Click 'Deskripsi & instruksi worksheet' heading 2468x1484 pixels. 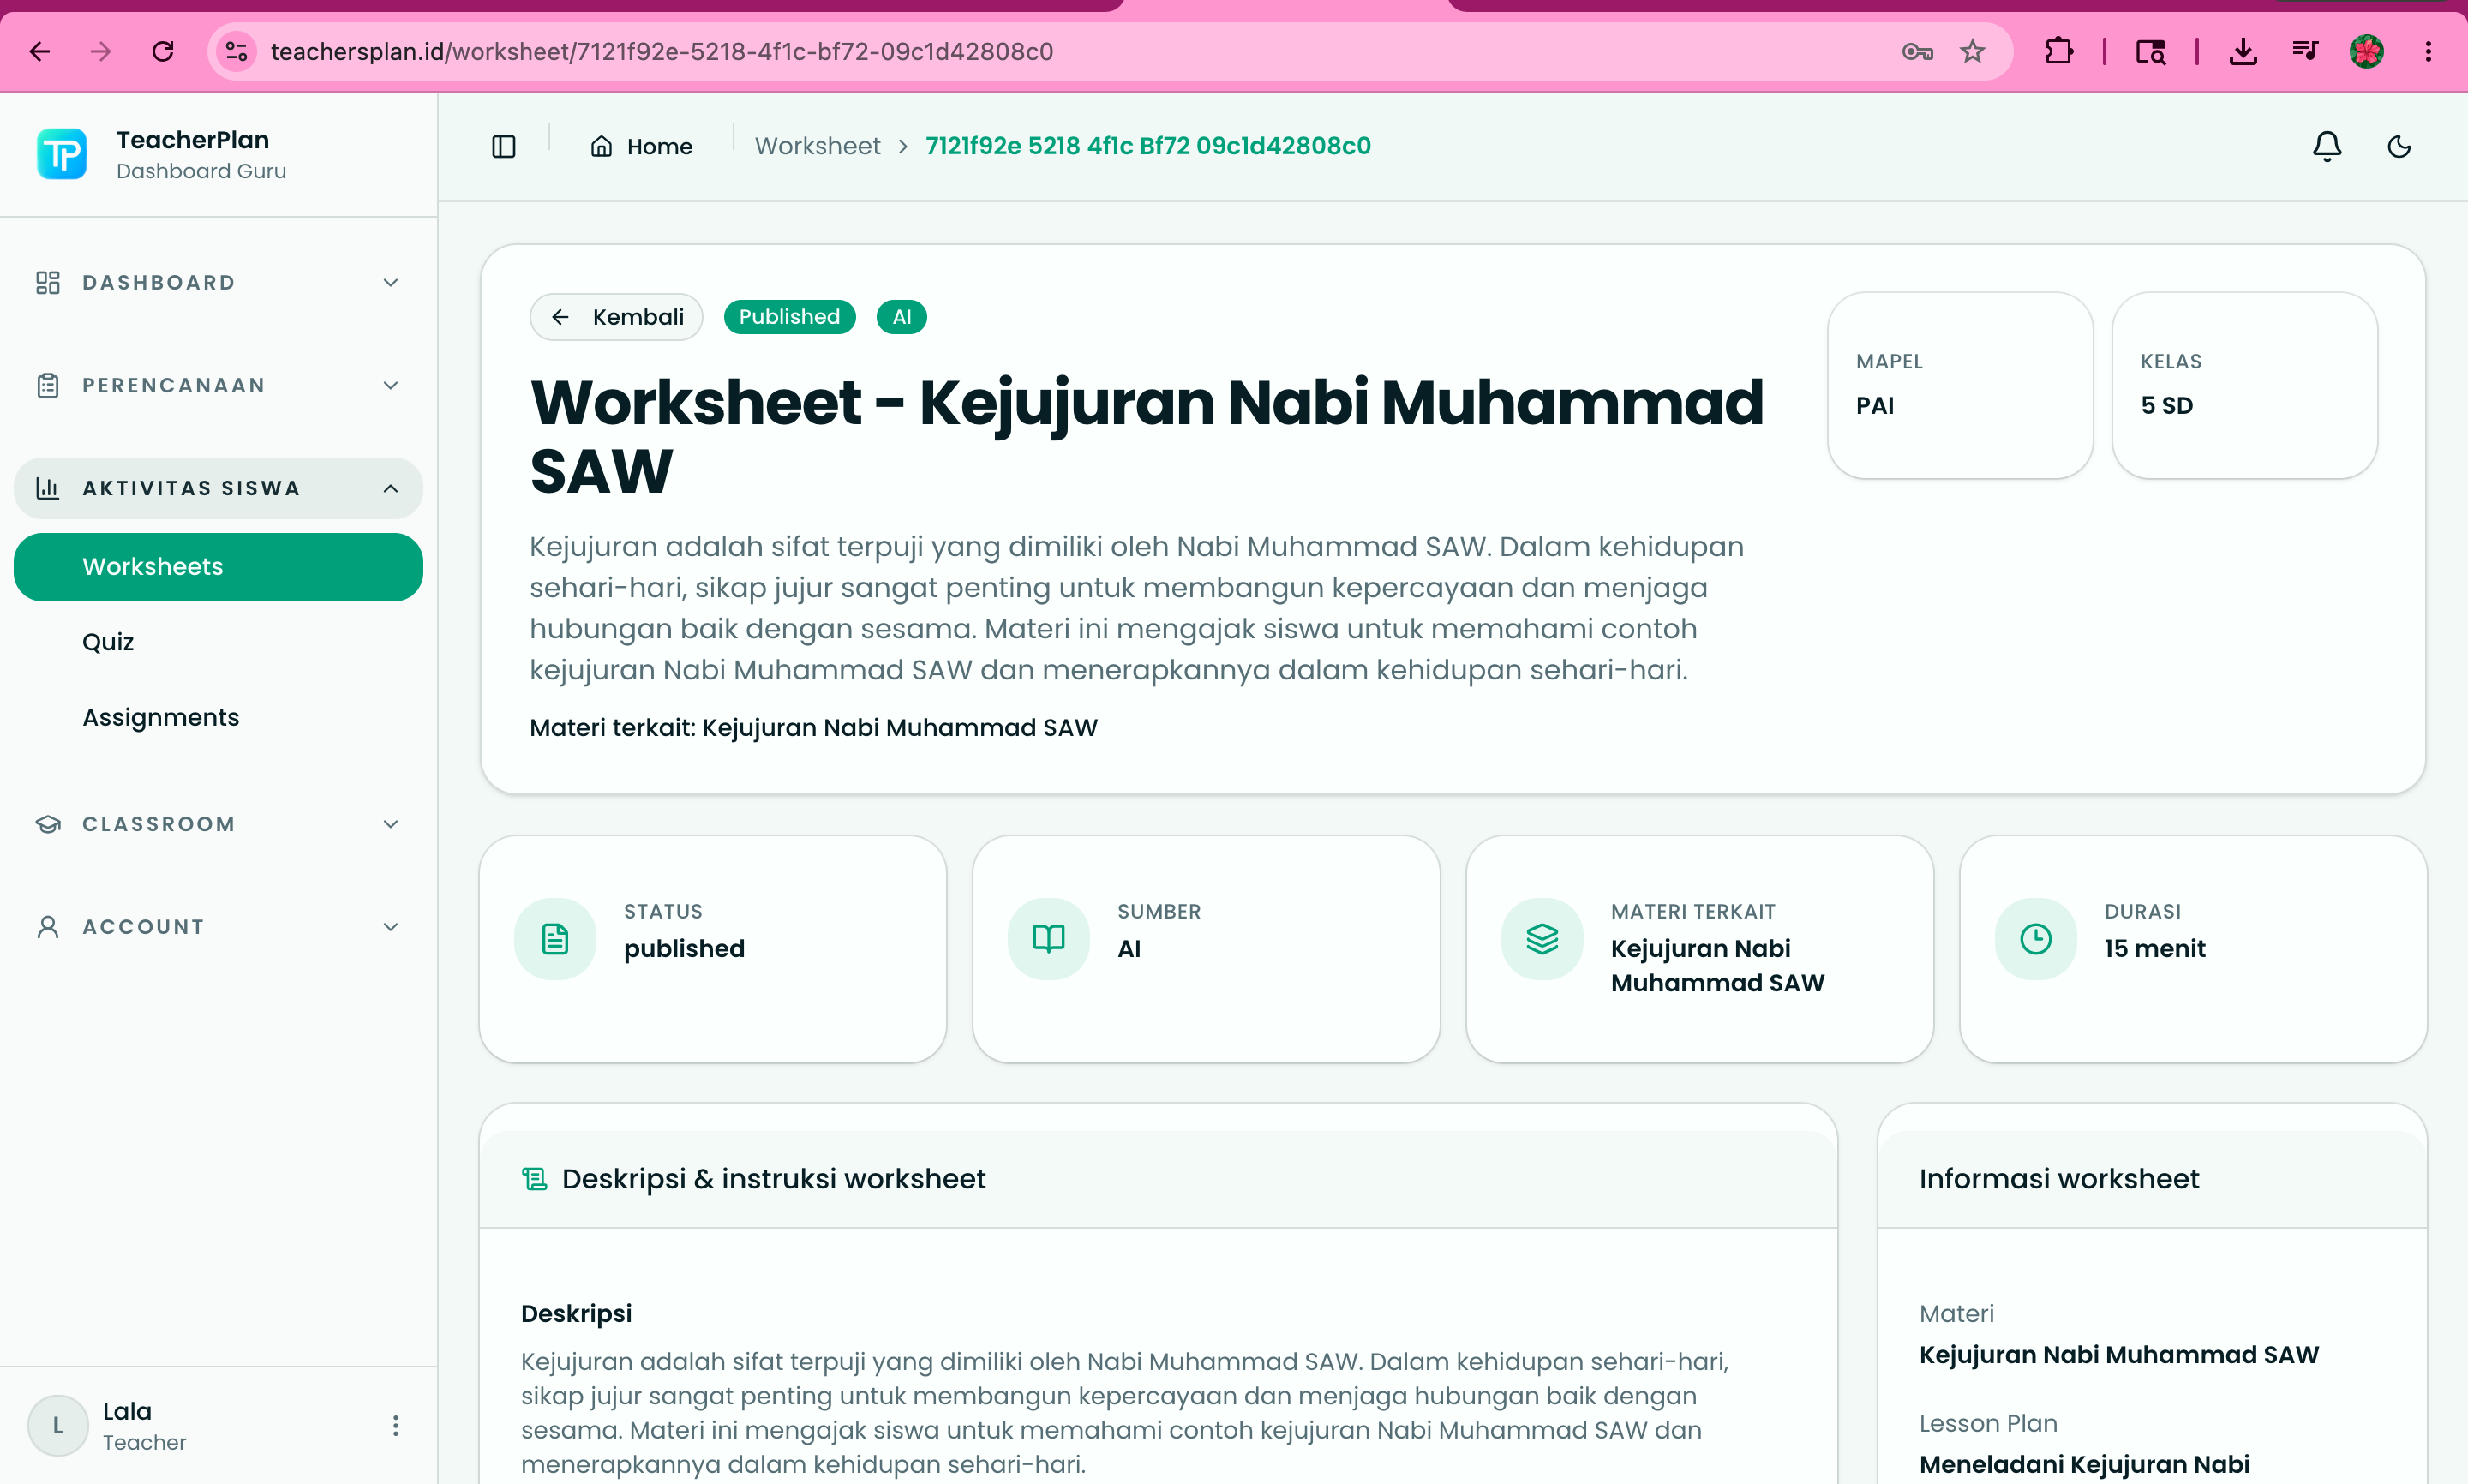774,1179
